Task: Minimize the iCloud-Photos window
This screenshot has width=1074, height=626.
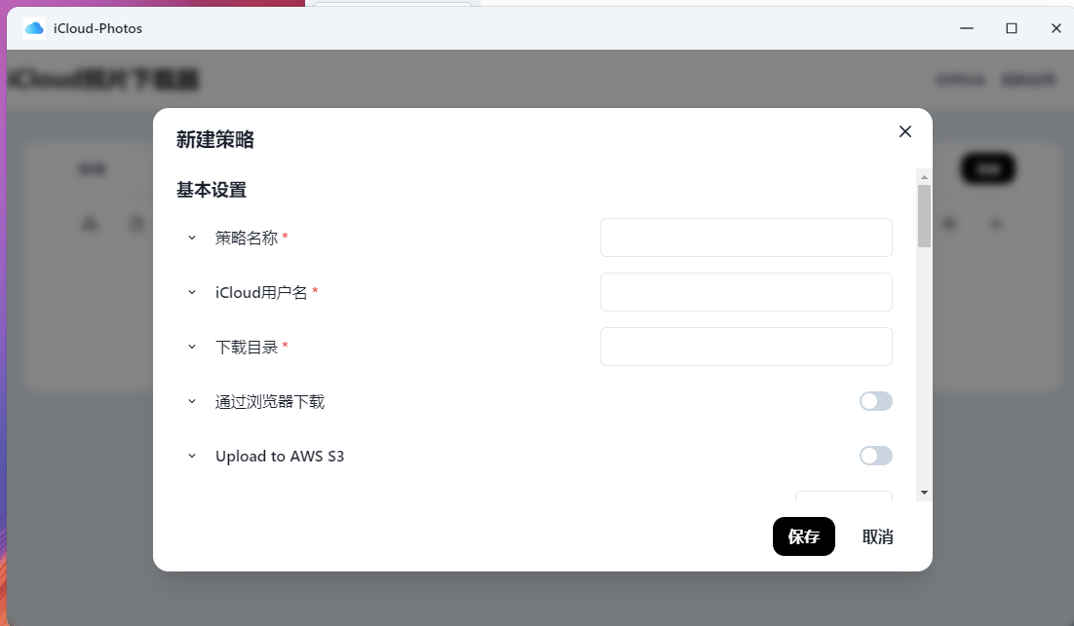Action: click(x=967, y=28)
